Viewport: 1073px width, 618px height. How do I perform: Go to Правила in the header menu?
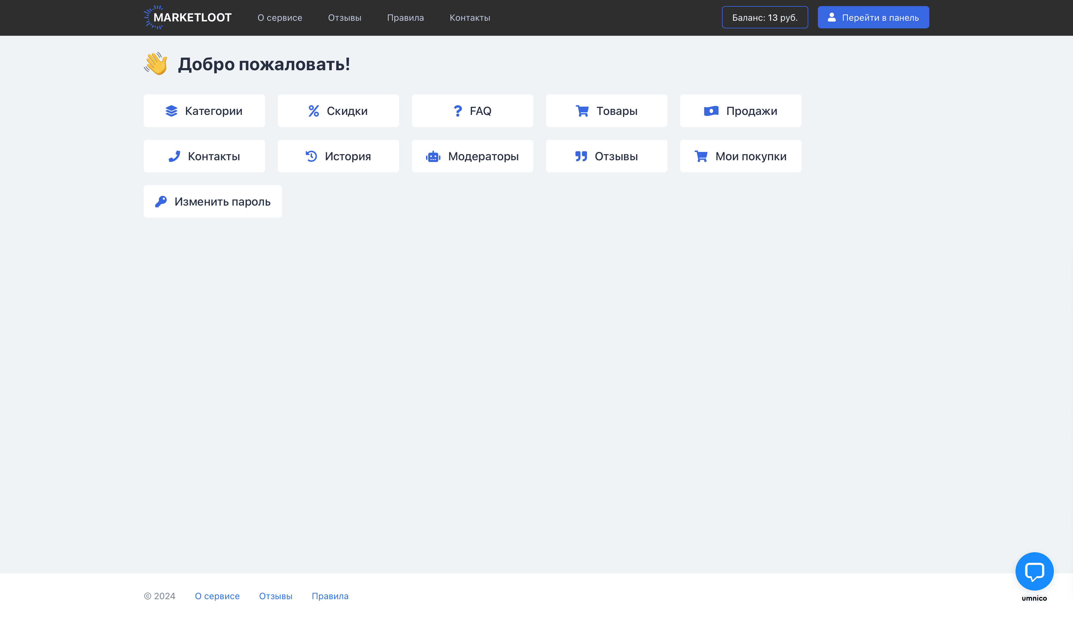click(405, 18)
